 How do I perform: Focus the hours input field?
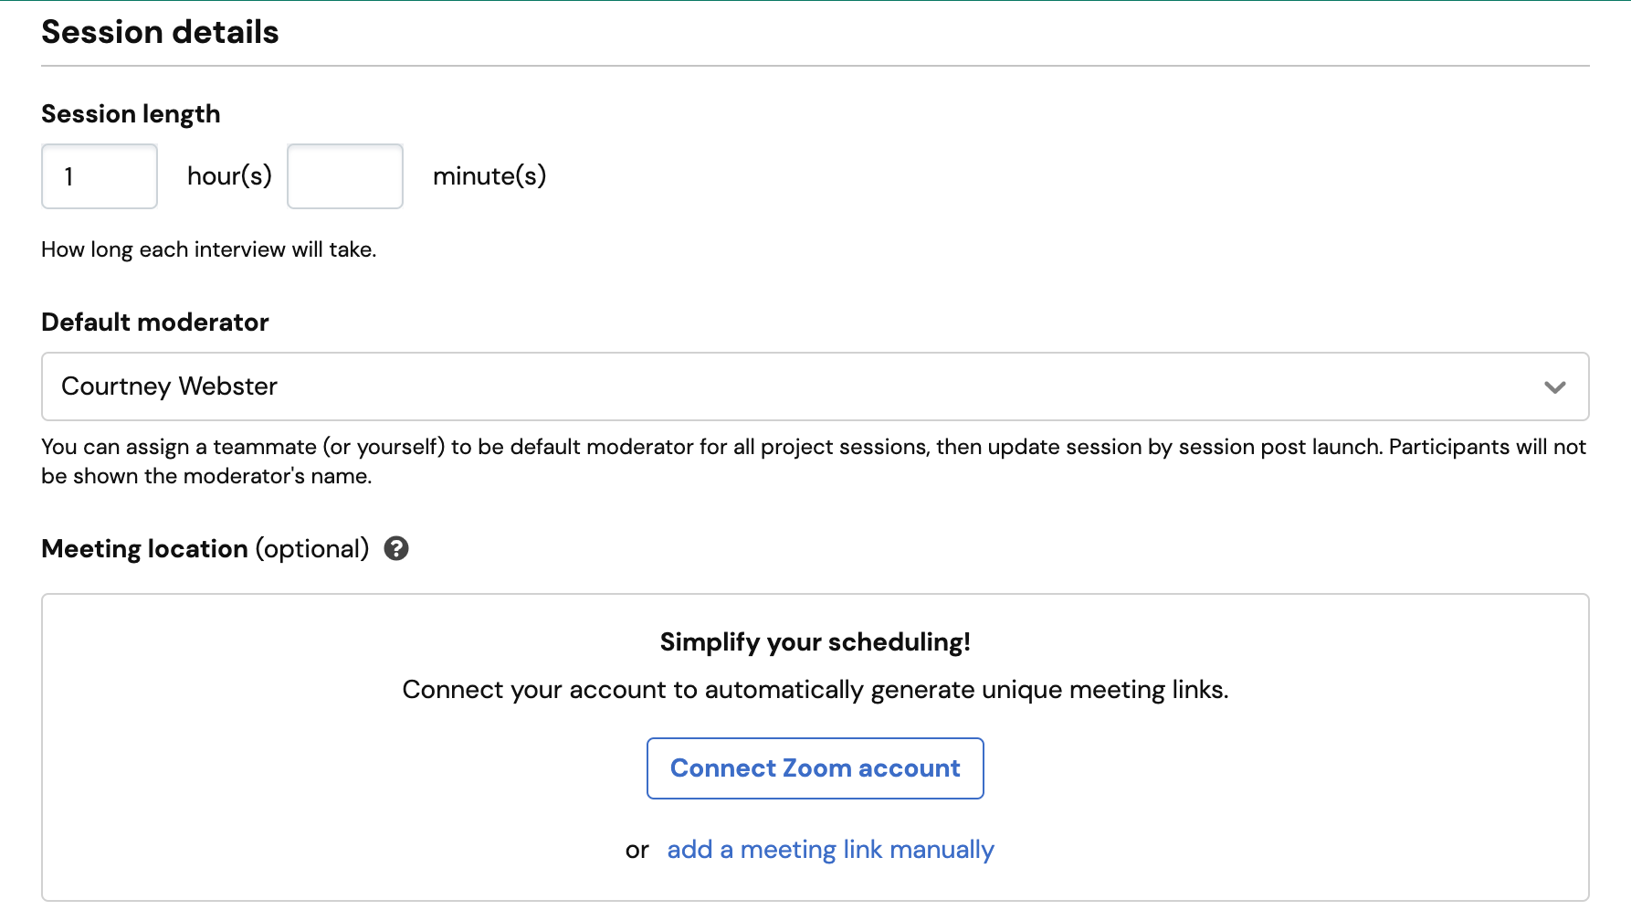point(100,176)
